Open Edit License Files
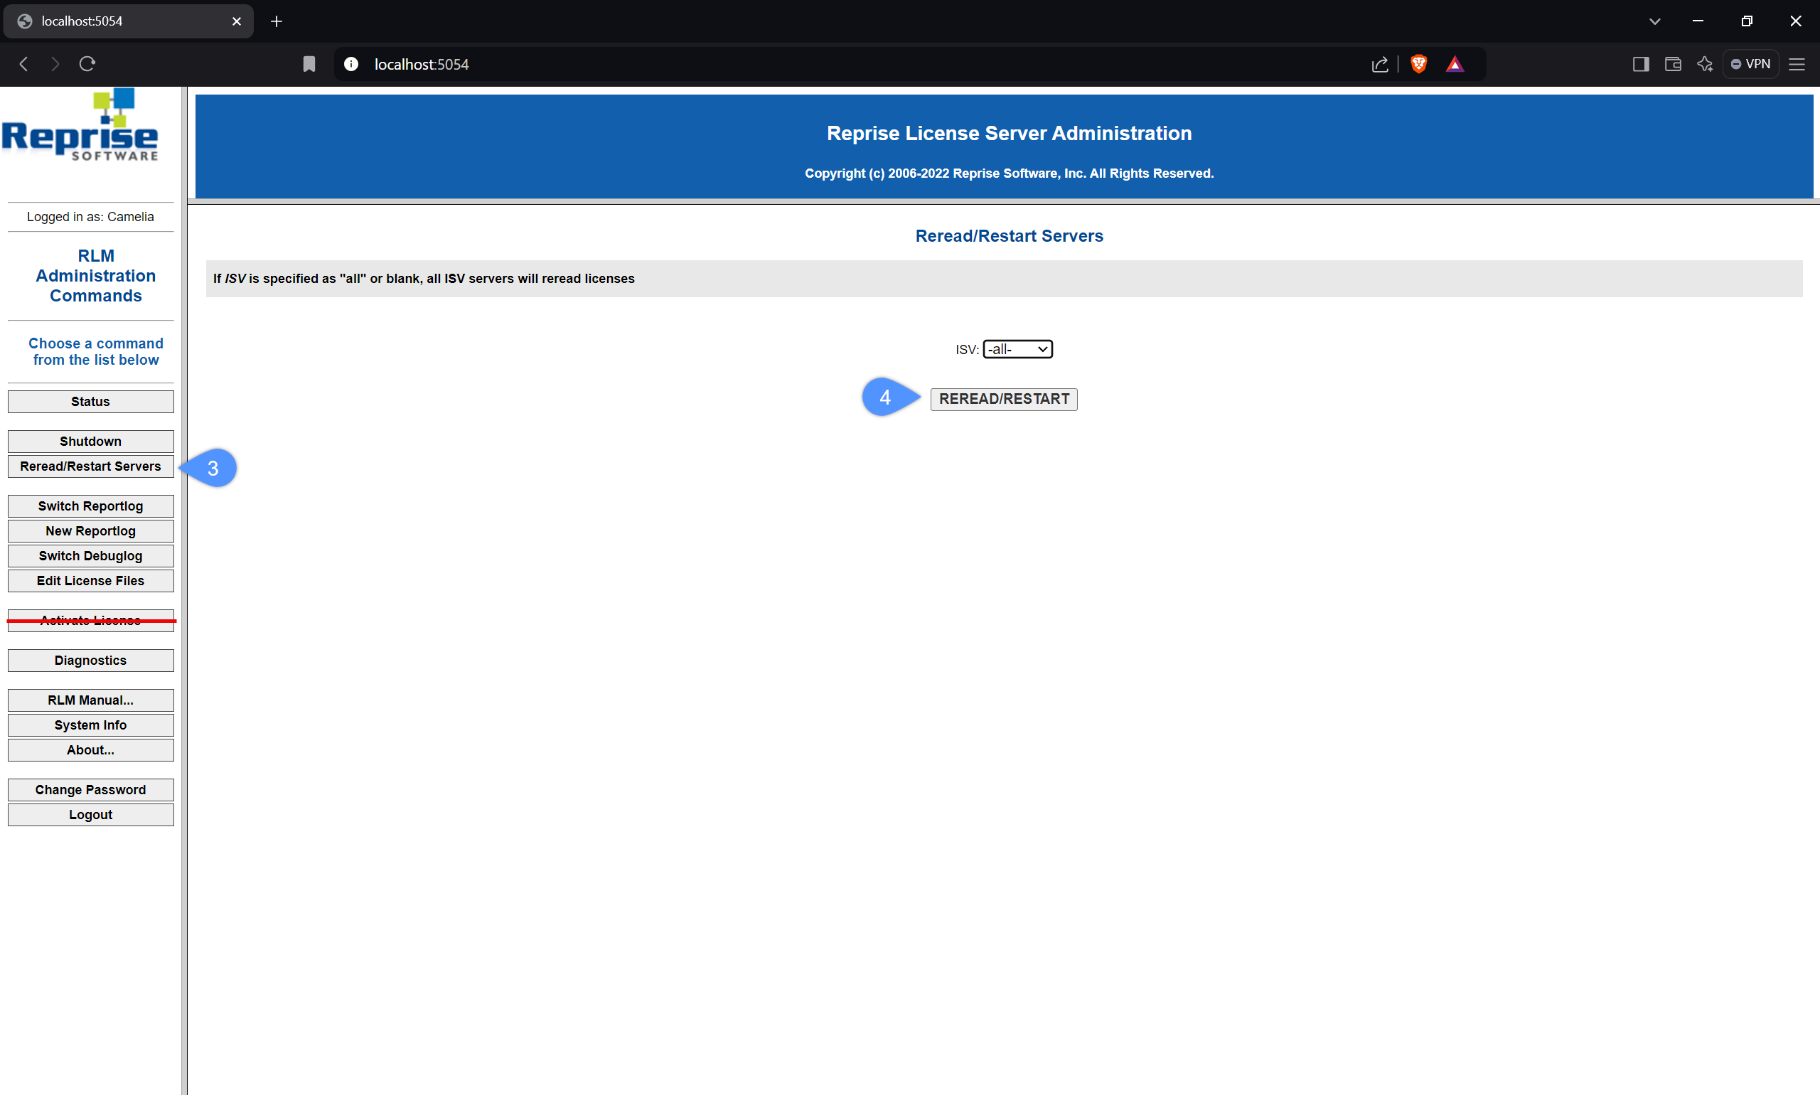Screen dimensions: 1820x1095 click(91, 581)
